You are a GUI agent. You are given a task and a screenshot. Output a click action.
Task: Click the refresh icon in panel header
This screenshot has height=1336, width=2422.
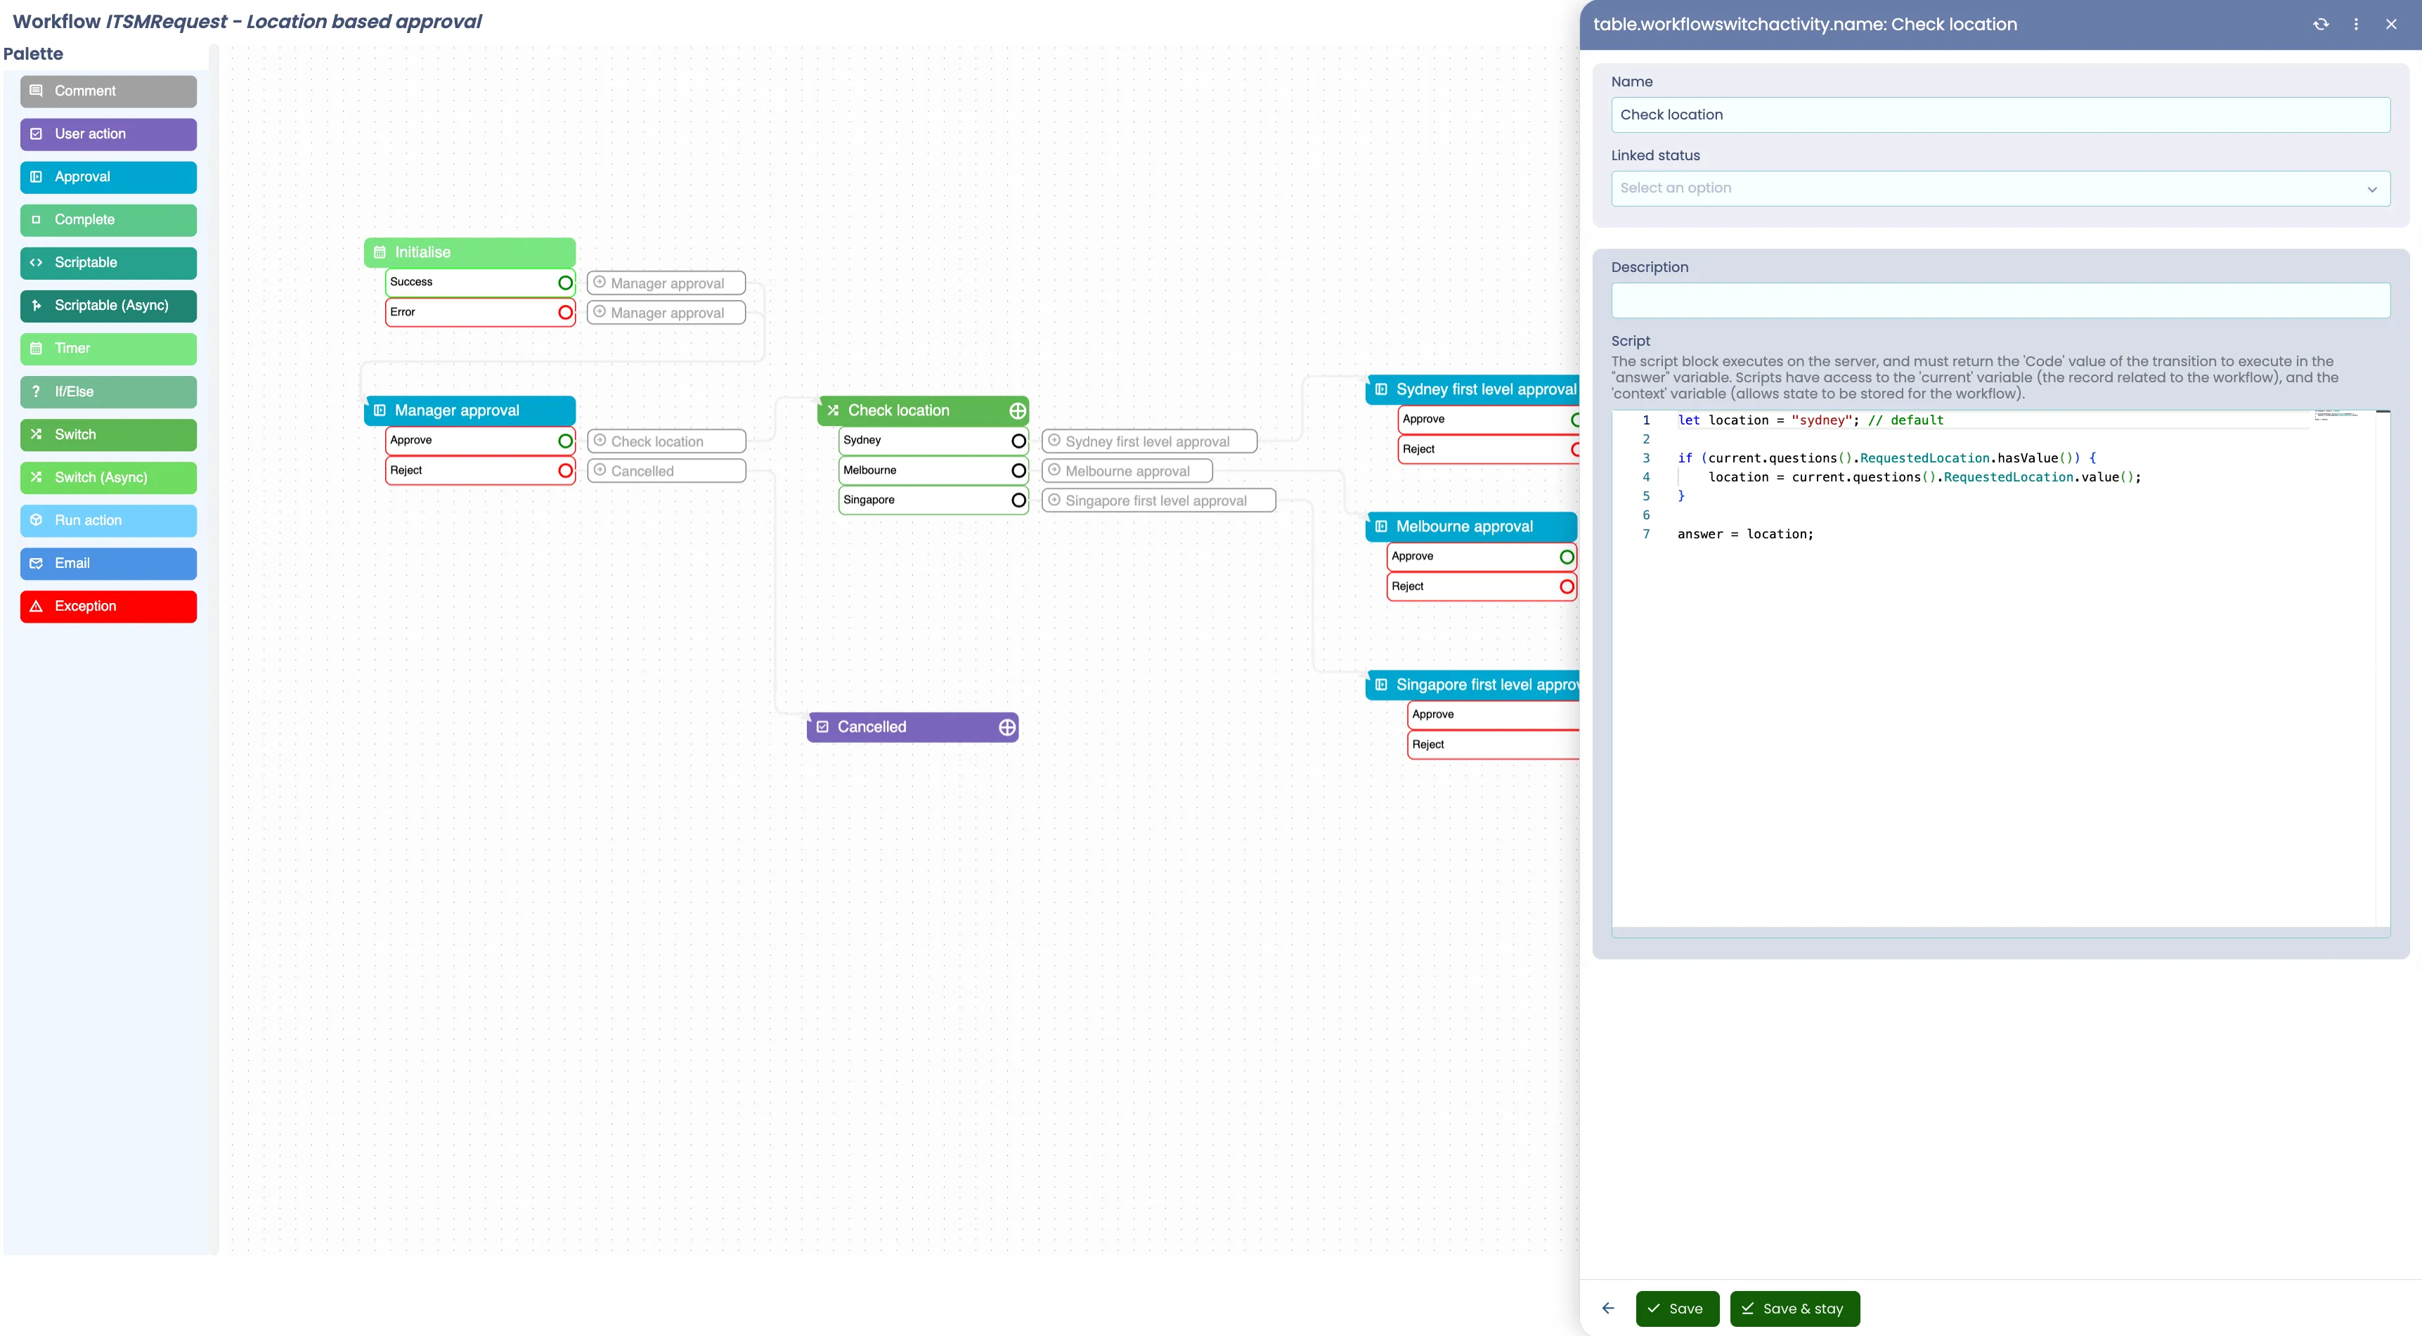pyautogui.click(x=2321, y=25)
